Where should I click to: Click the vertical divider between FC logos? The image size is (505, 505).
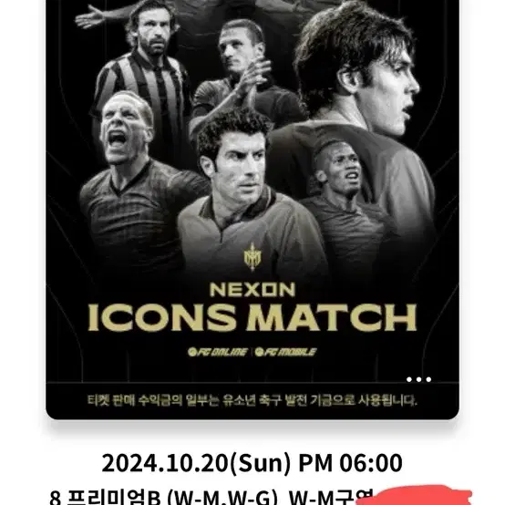pos(252,352)
